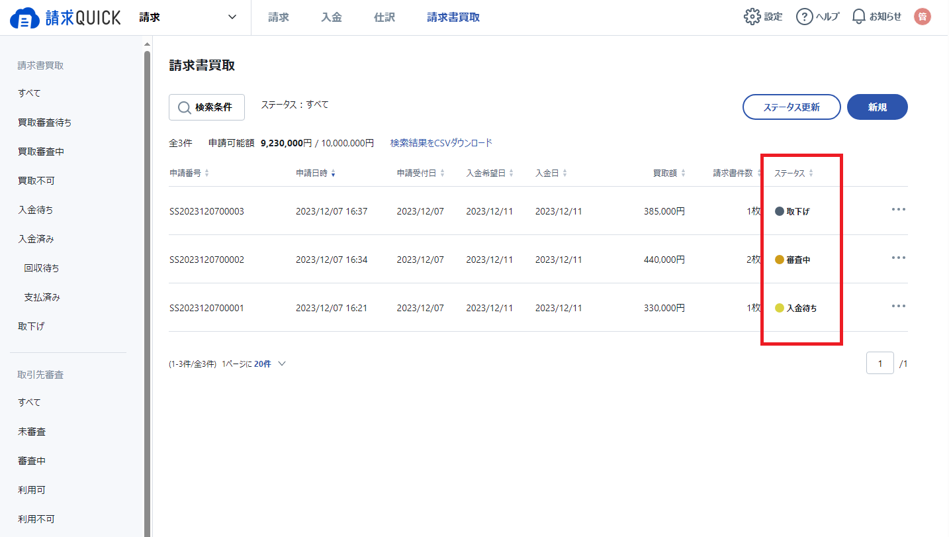Click the 2023/12/07 16:37 timestamp
The image size is (949, 537).
click(x=332, y=211)
